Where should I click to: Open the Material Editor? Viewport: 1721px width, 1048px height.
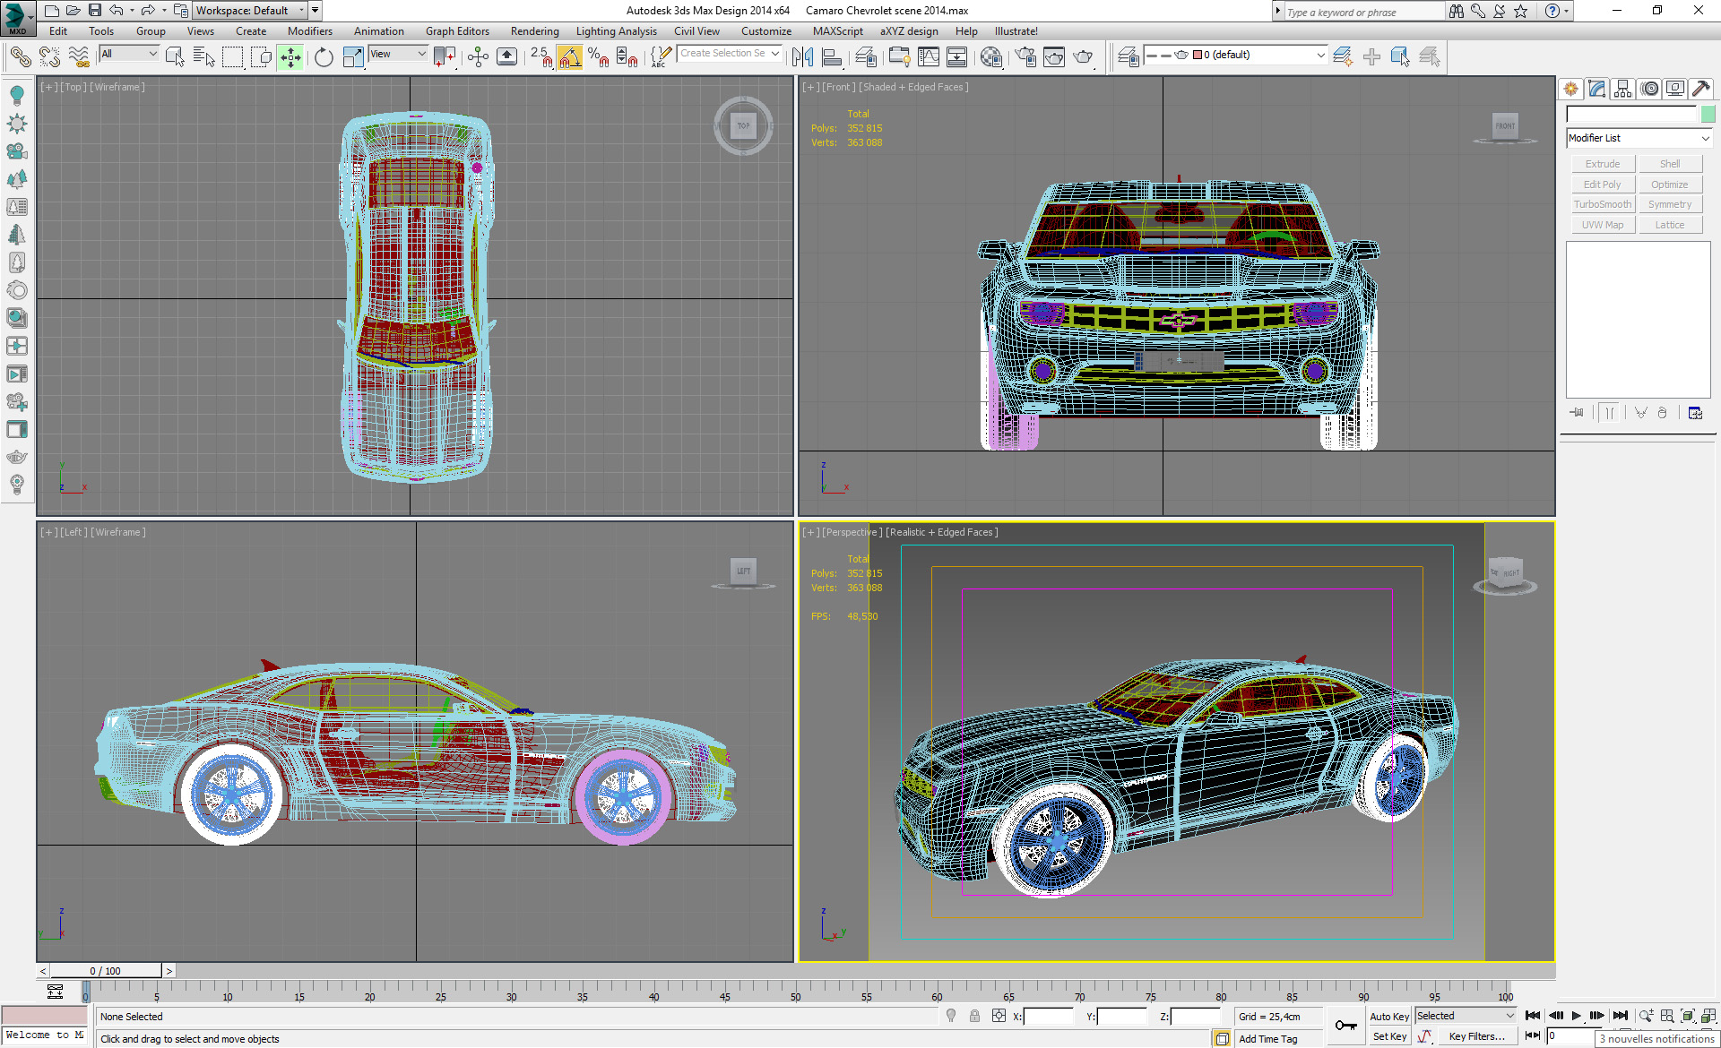[x=990, y=56]
